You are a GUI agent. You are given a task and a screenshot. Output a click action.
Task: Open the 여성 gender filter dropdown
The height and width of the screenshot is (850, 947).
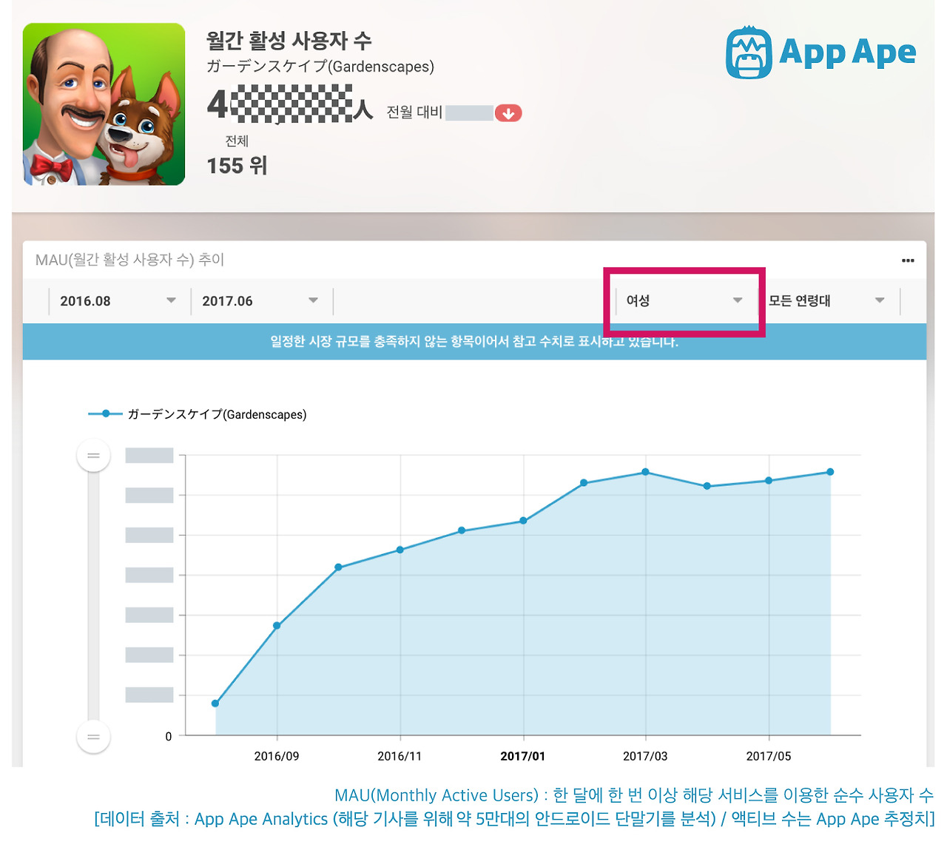pyautogui.click(x=684, y=301)
